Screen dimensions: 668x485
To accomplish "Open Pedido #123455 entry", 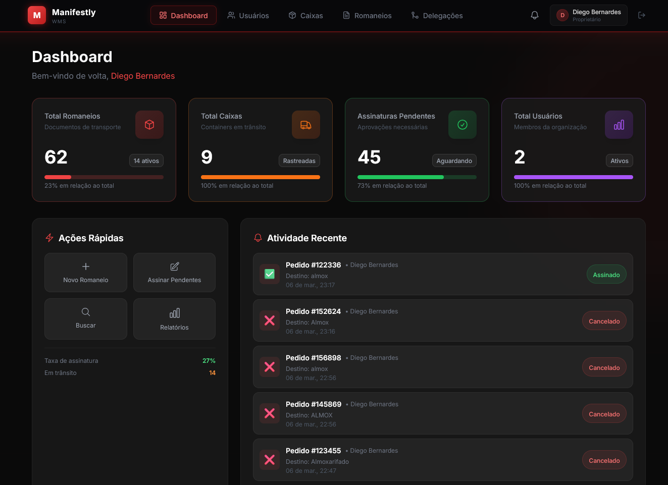I will (443, 460).
